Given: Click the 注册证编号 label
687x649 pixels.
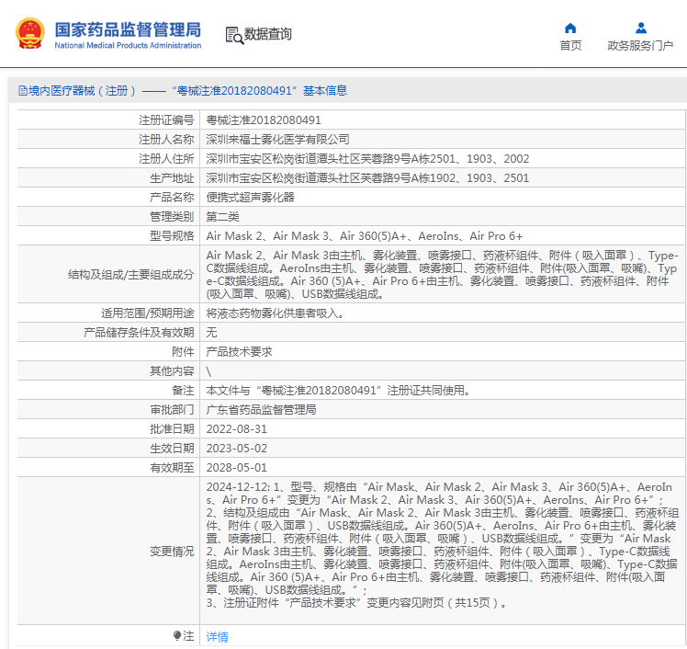Looking at the screenshot, I should (x=166, y=120).
